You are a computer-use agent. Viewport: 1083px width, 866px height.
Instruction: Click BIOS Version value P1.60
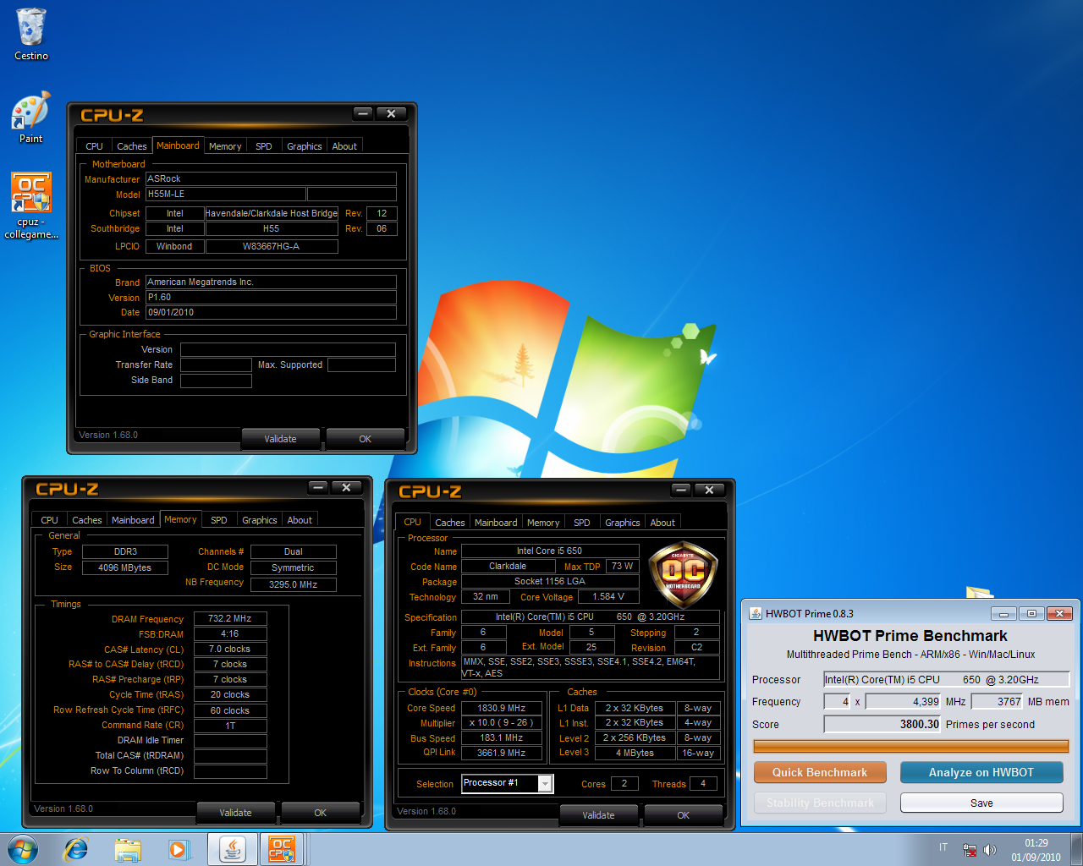pos(271,297)
